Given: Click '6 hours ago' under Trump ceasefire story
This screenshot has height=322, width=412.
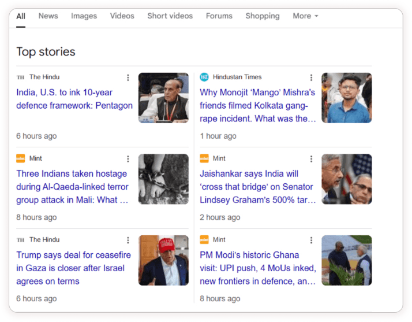Looking at the screenshot, I should [x=36, y=298].
